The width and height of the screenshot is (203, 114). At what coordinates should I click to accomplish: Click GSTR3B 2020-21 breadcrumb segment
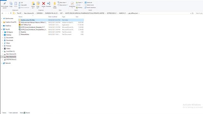click(x=112, y=13)
